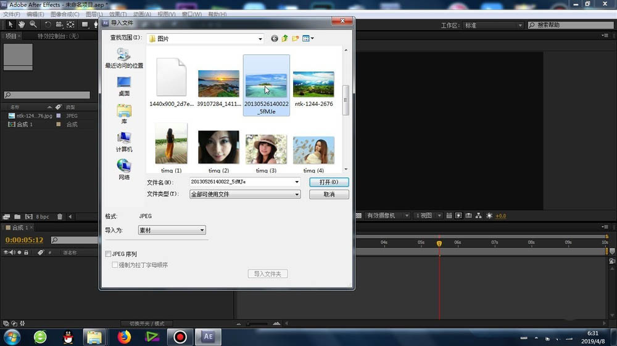Open Network in the dialog sidebar
The image size is (617, 346).
(124, 170)
